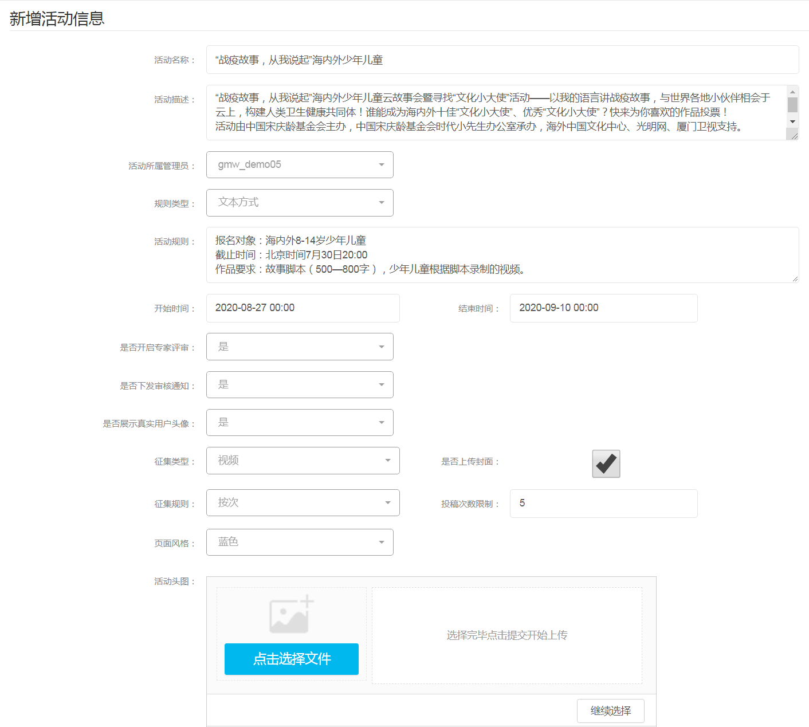
Task: Click the 活动规则 textarea resize handle
Action: [x=795, y=279]
